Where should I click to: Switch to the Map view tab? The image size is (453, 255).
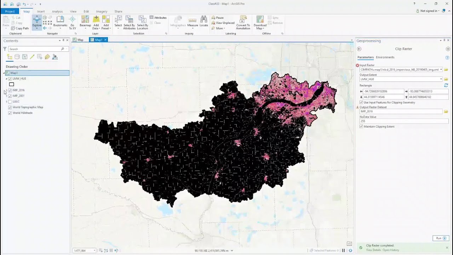(x=79, y=40)
